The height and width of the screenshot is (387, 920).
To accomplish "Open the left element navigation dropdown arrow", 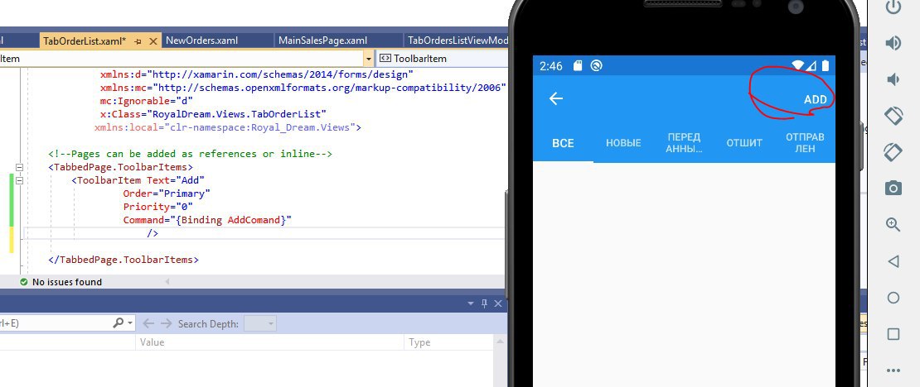I will (x=369, y=59).
